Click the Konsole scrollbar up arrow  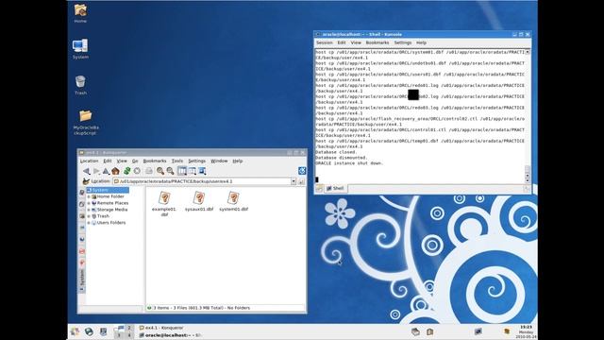click(x=528, y=52)
